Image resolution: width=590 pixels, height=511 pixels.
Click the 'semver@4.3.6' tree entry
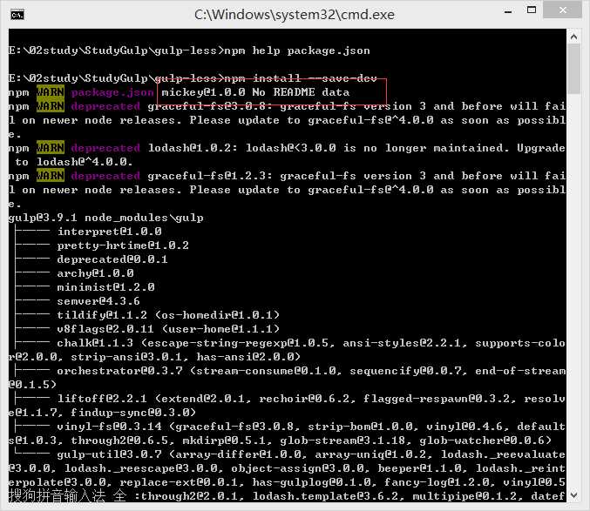pyautogui.click(x=98, y=301)
